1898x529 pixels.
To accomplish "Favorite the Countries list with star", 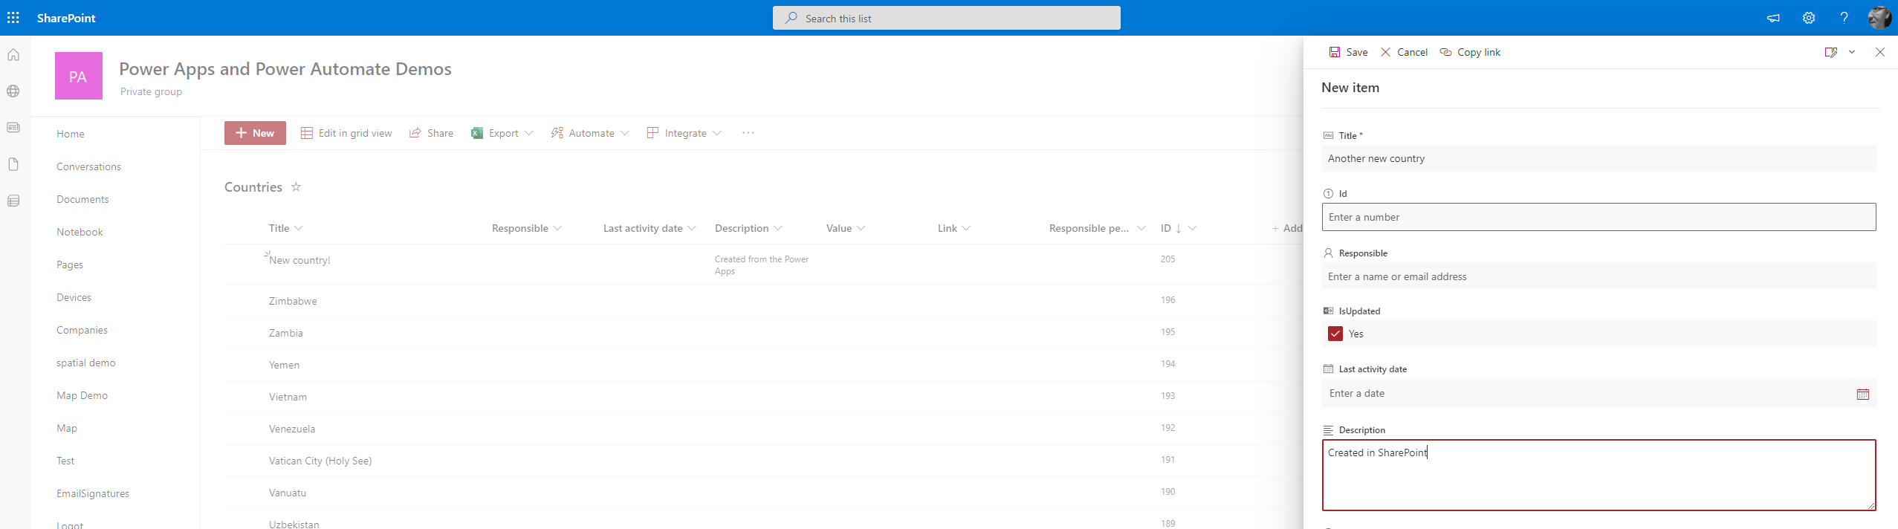I will tap(296, 187).
